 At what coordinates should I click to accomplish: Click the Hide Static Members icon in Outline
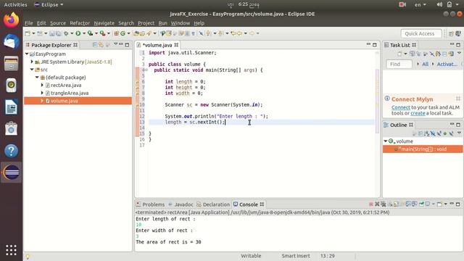point(439,133)
